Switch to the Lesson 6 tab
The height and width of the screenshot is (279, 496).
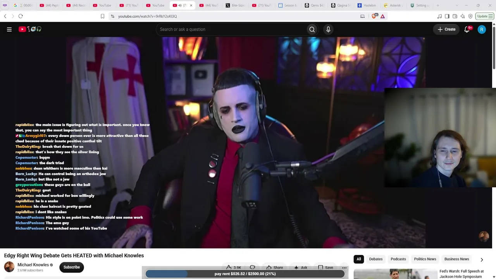(x=288, y=5)
